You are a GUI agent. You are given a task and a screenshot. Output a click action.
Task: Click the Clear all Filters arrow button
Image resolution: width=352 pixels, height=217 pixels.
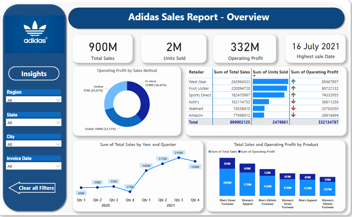tap(32, 188)
